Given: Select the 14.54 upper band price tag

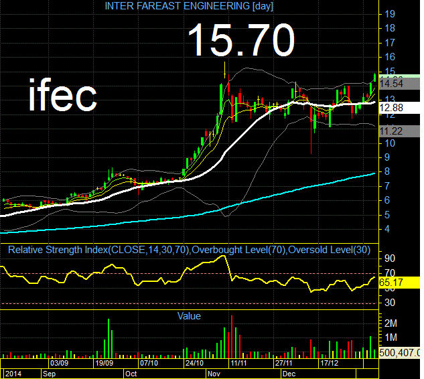Looking at the screenshot, I should click(x=400, y=84).
